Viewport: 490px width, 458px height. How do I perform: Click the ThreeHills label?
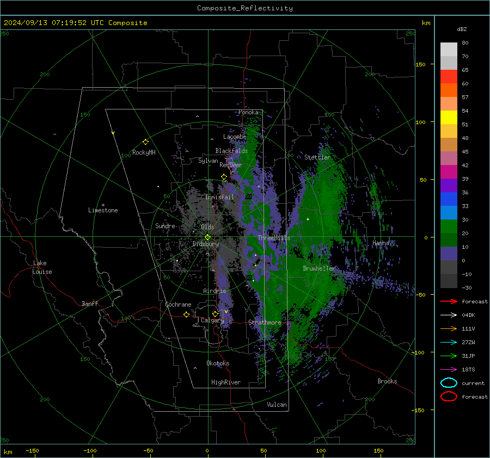274,238
